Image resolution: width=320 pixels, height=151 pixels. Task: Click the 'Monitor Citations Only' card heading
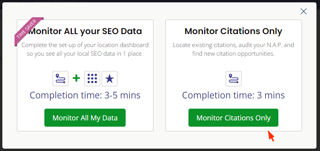pyautogui.click(x=233, y=31)
